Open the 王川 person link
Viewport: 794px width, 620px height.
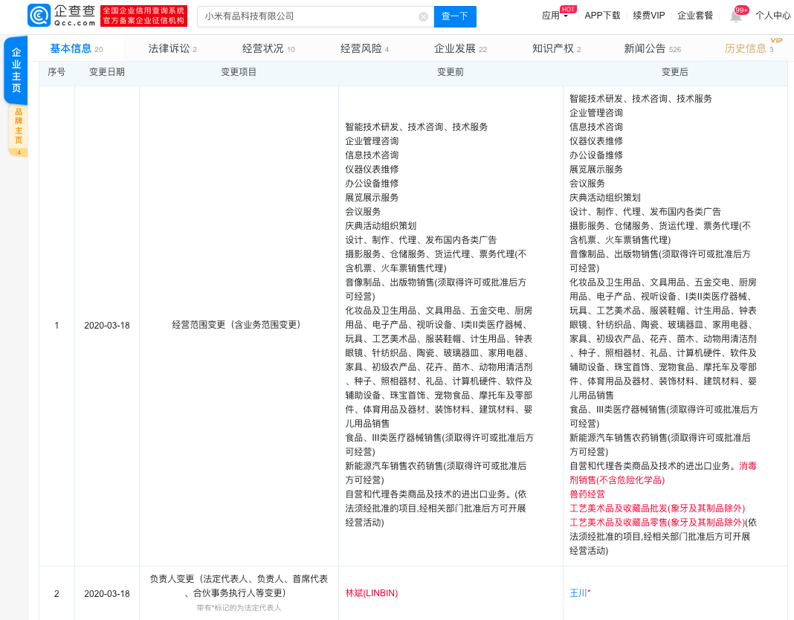tap(578, 593)
